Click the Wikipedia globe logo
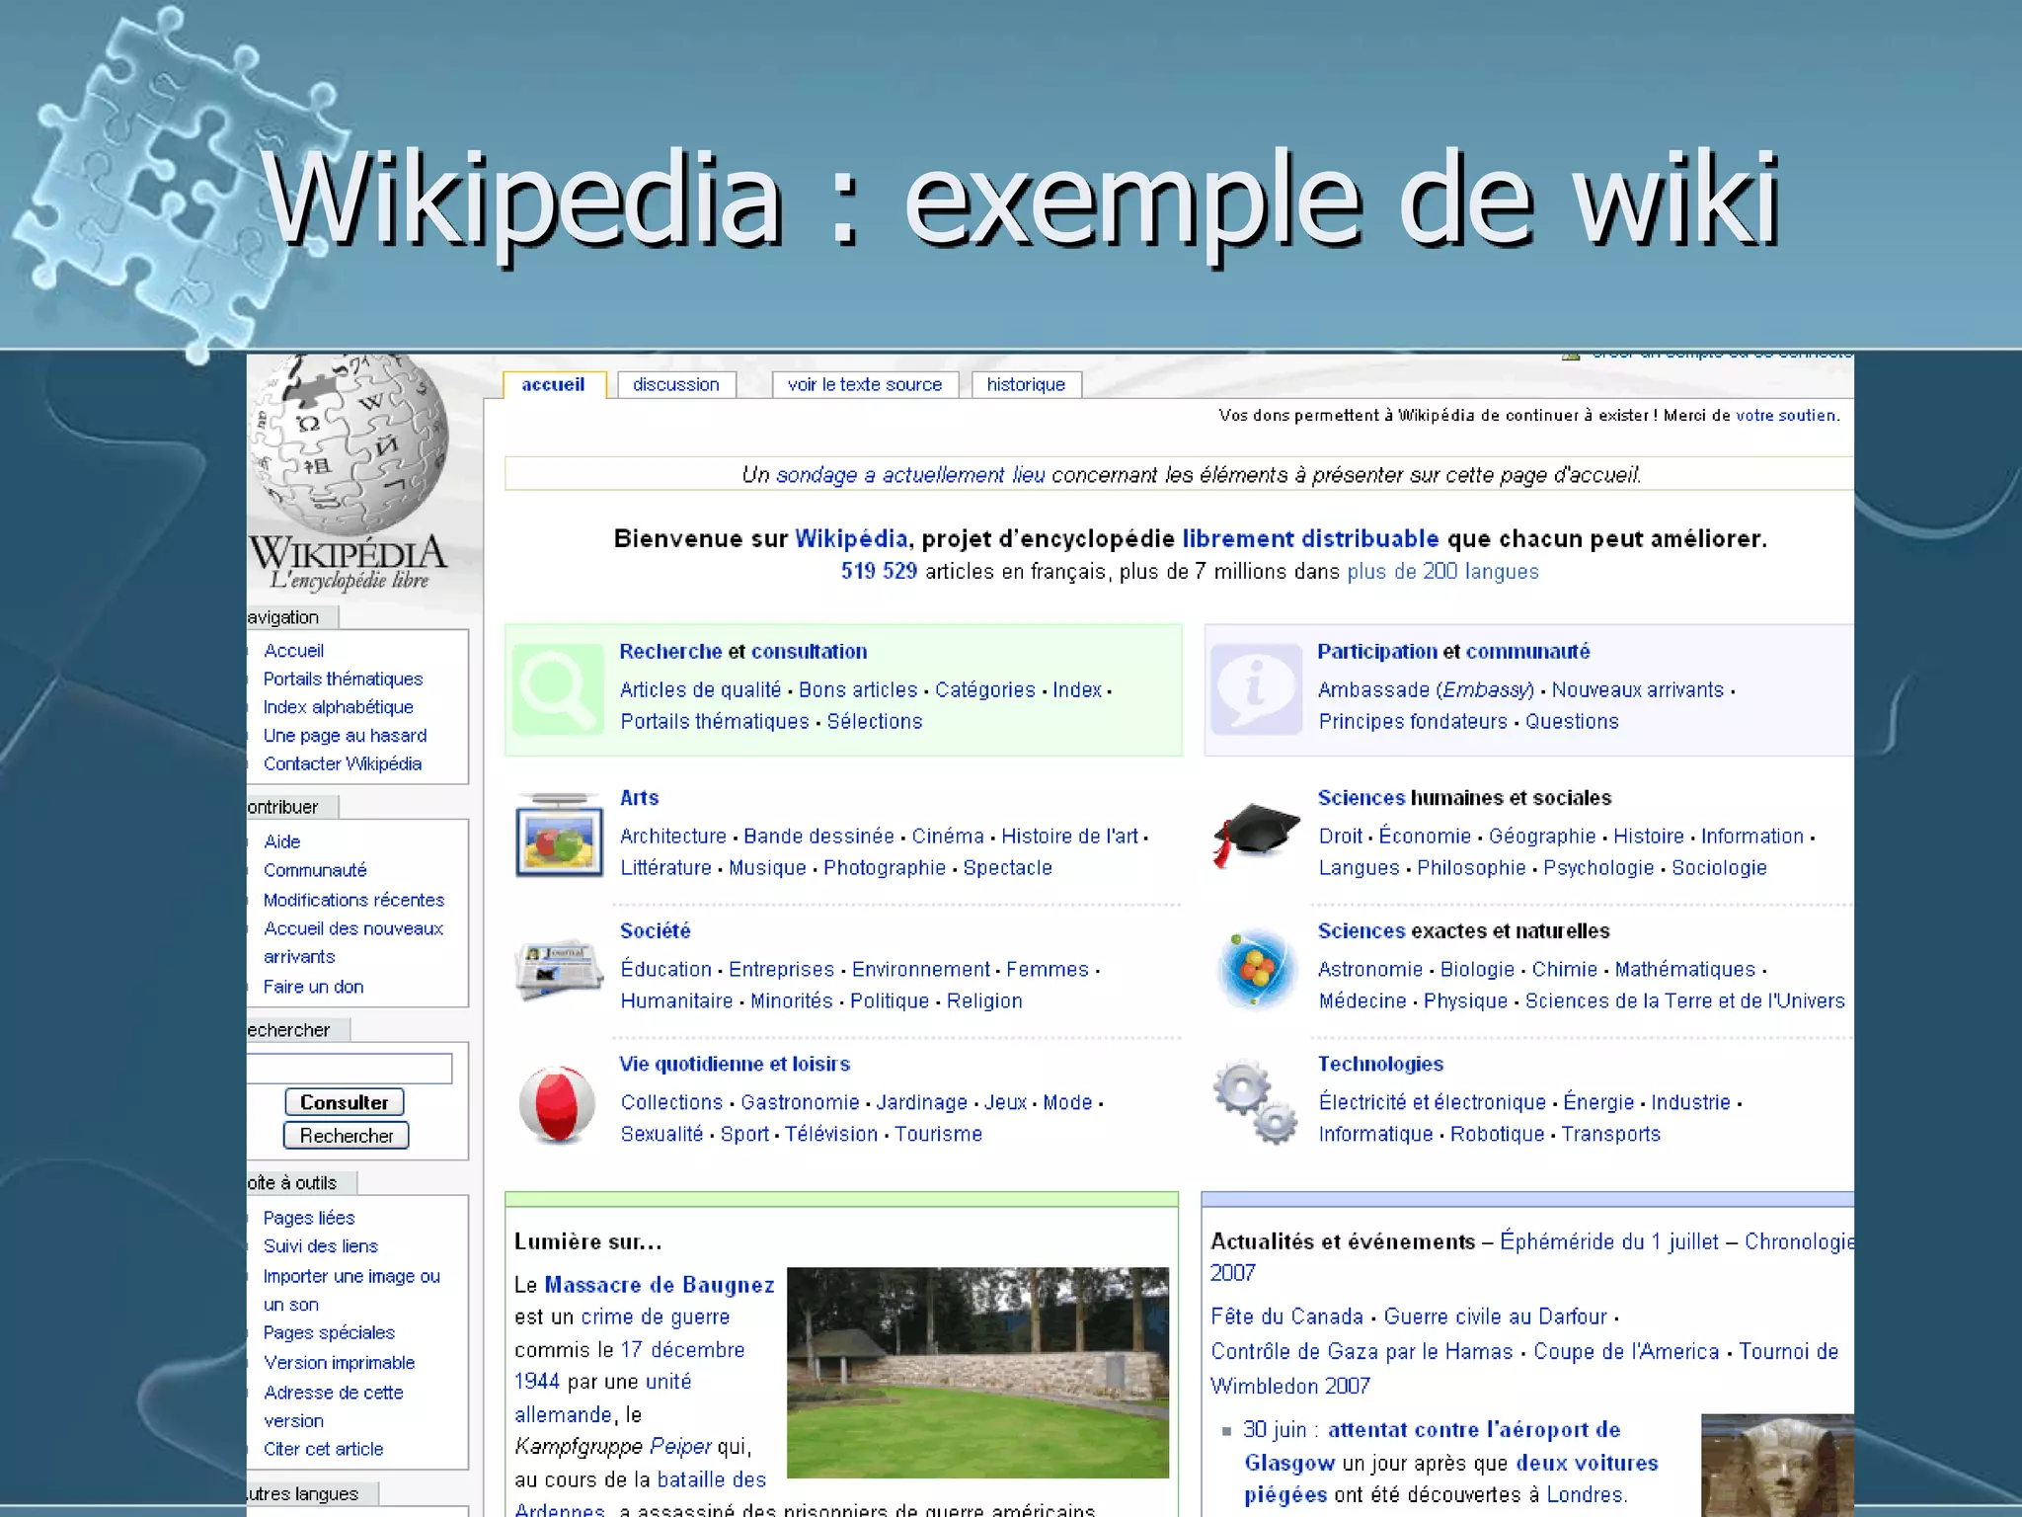The width and height of the screenshot is (2022, 1517). click(348, 444)
